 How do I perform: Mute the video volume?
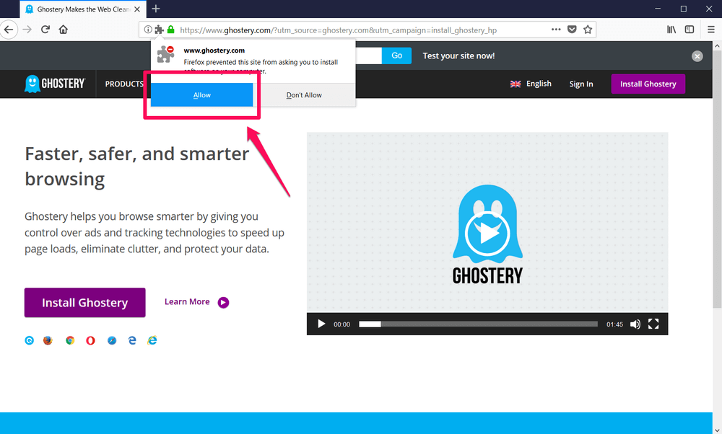pos(635,324)
